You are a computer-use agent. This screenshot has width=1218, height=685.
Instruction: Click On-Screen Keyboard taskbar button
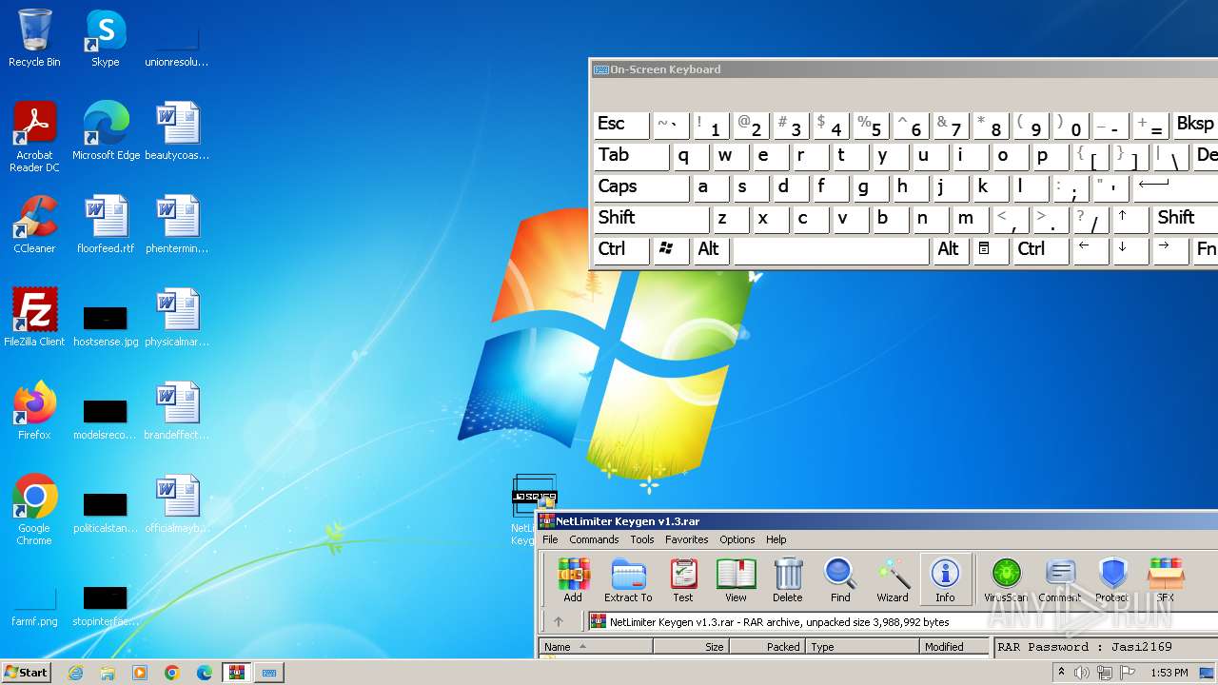pyautogui.click(x=269, y=673)
